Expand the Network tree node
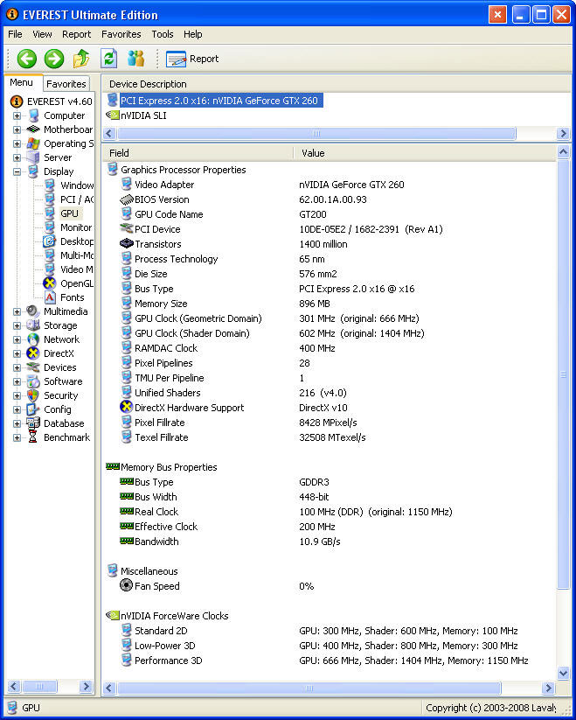 coord(17,339)
